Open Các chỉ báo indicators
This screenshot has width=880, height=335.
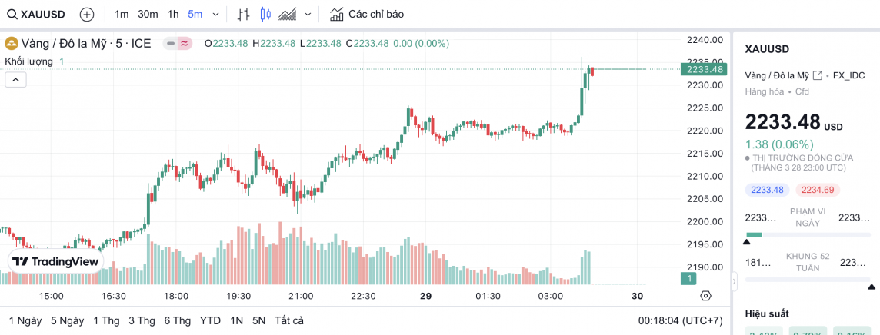(366, 15)
